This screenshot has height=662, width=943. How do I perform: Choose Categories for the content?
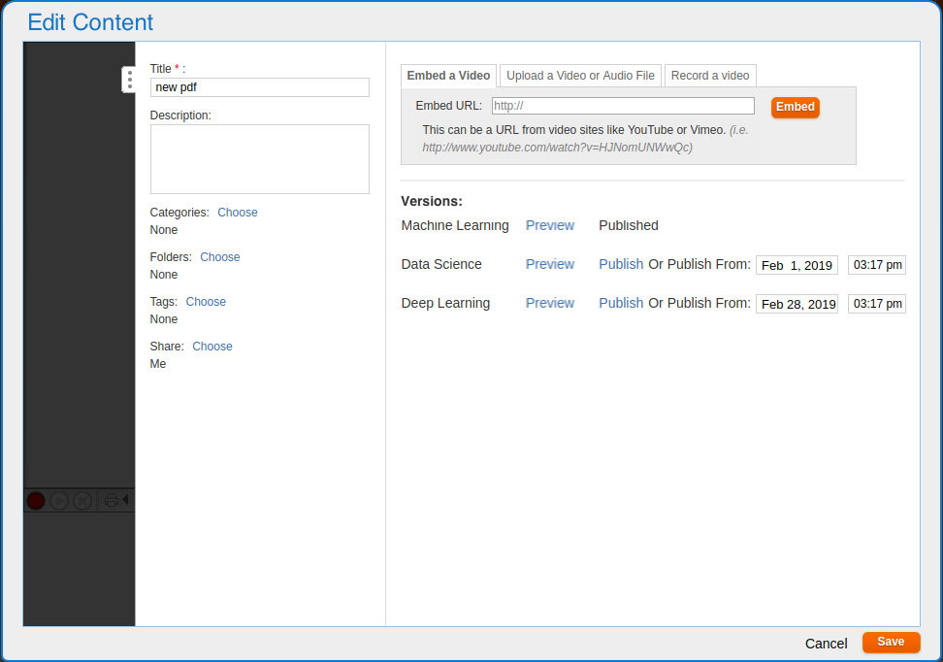238,213
